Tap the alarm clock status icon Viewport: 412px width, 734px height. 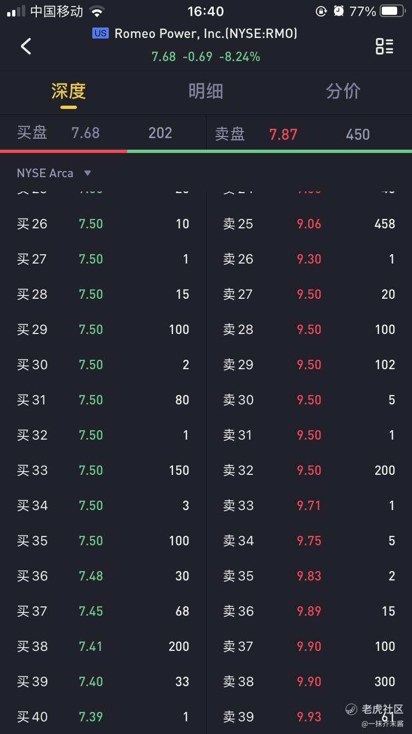[x=339, y=11]
